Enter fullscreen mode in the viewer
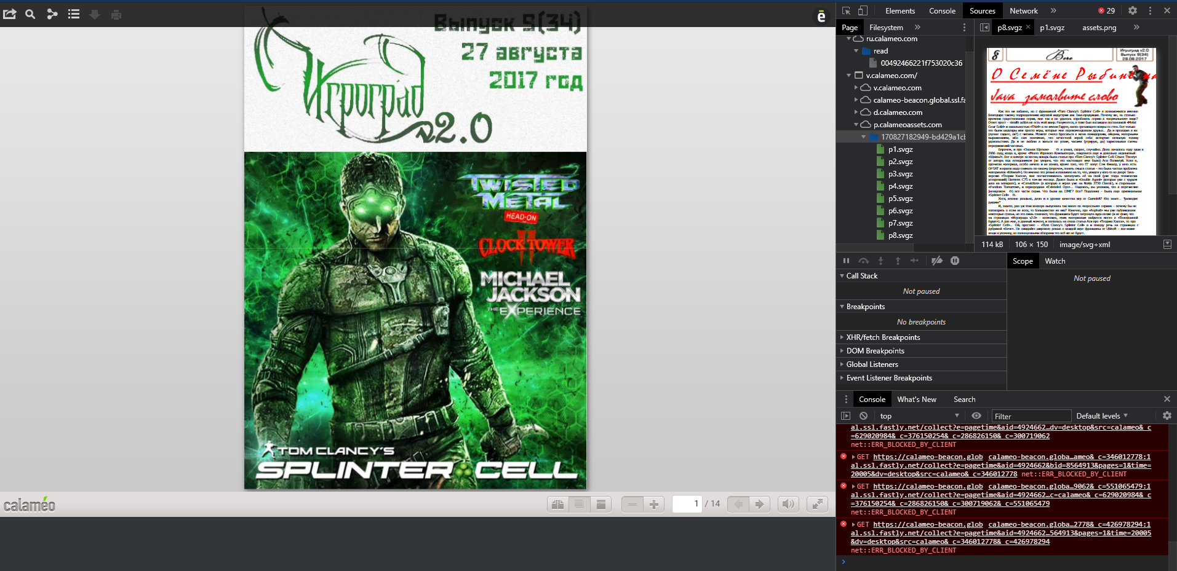 pyautogui.click(x=818, y=505)
